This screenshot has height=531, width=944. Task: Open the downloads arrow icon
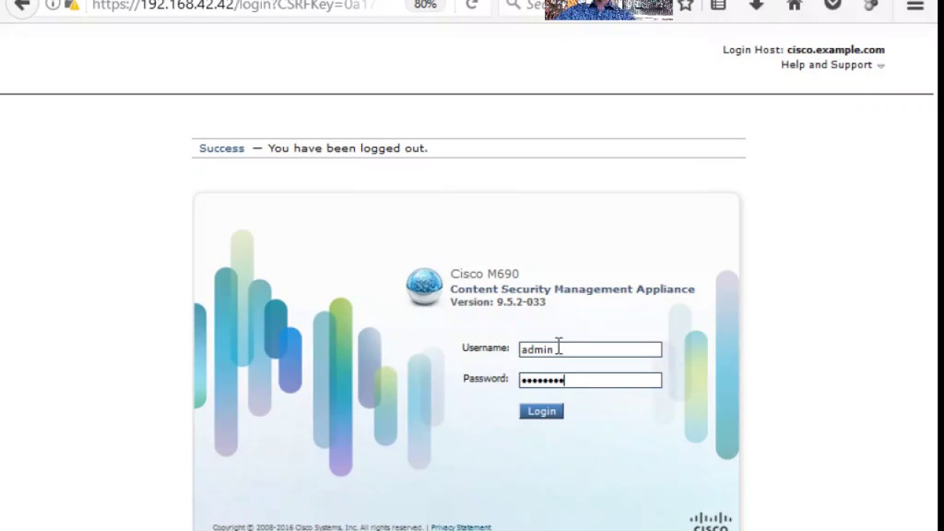pos(756,5)
